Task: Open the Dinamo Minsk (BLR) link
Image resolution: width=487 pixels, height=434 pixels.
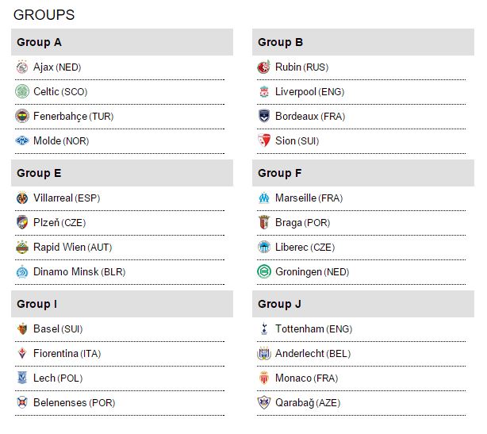Action: 79,272
